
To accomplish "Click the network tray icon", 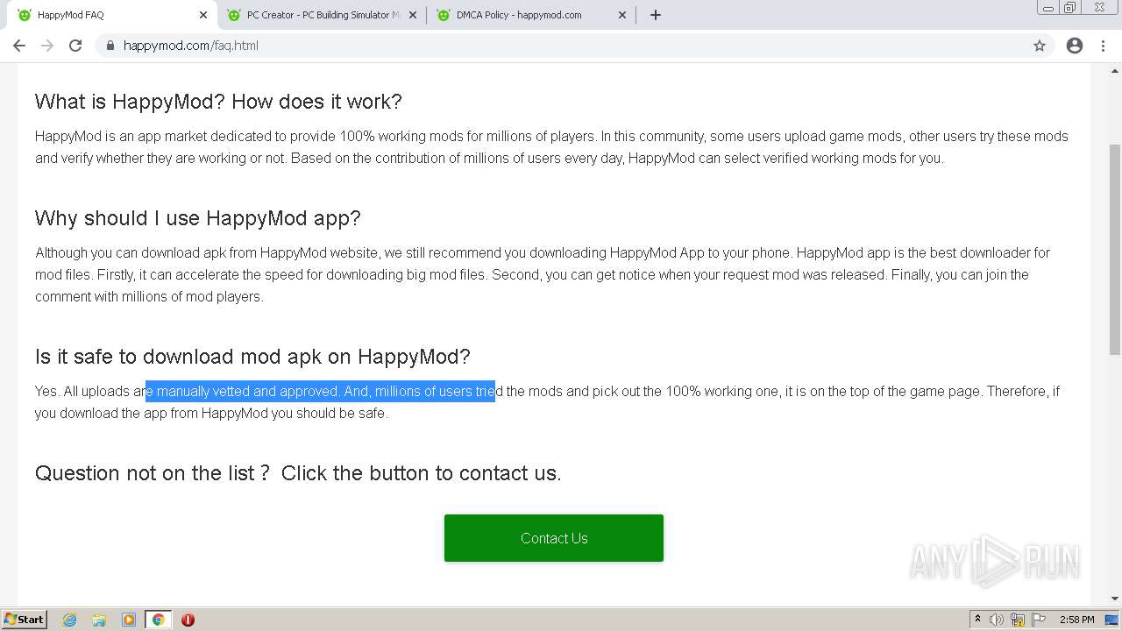I will (1018, 620).
